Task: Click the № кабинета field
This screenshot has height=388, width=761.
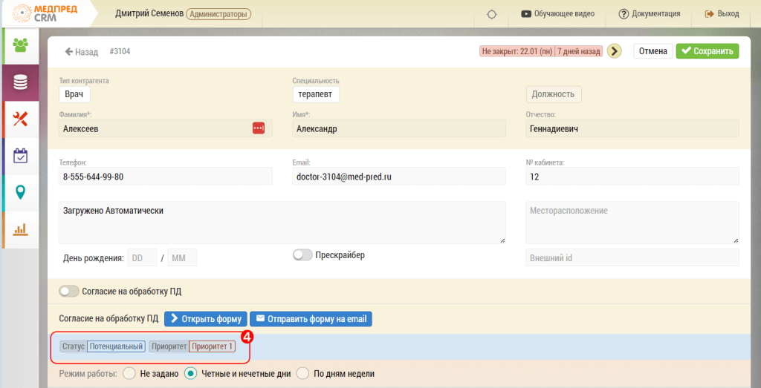Action: point(632,177)
